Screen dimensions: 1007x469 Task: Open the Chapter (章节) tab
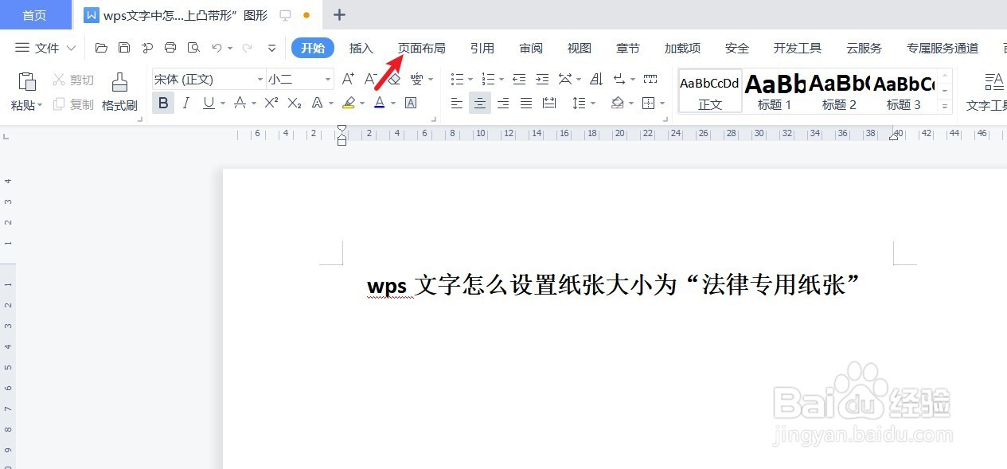tap(628, 48)
